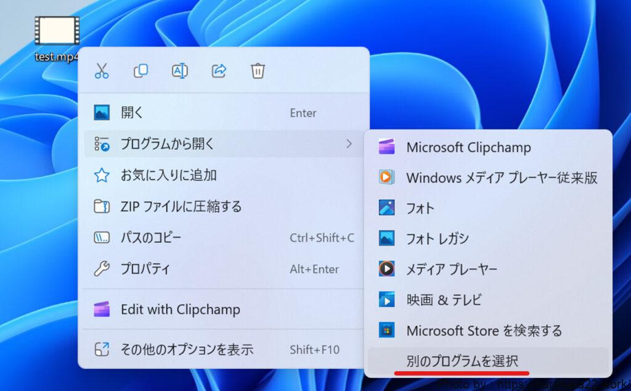
Task: Choose ZIP ファイルに圧縮する option
Action: [x=181, y=207]
